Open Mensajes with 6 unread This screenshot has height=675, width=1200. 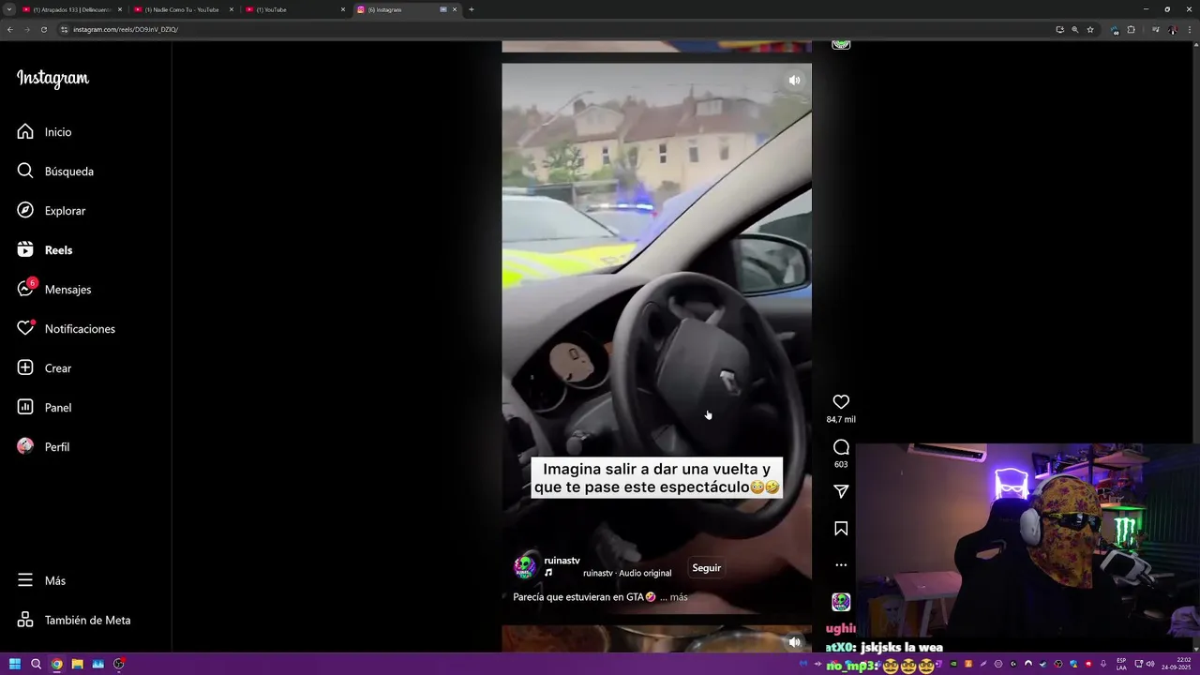click(54, 290)
